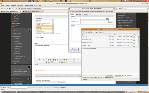Click 'Billet de blogue' sidebar link
149x93 pixels.
[x=18, y=17]
